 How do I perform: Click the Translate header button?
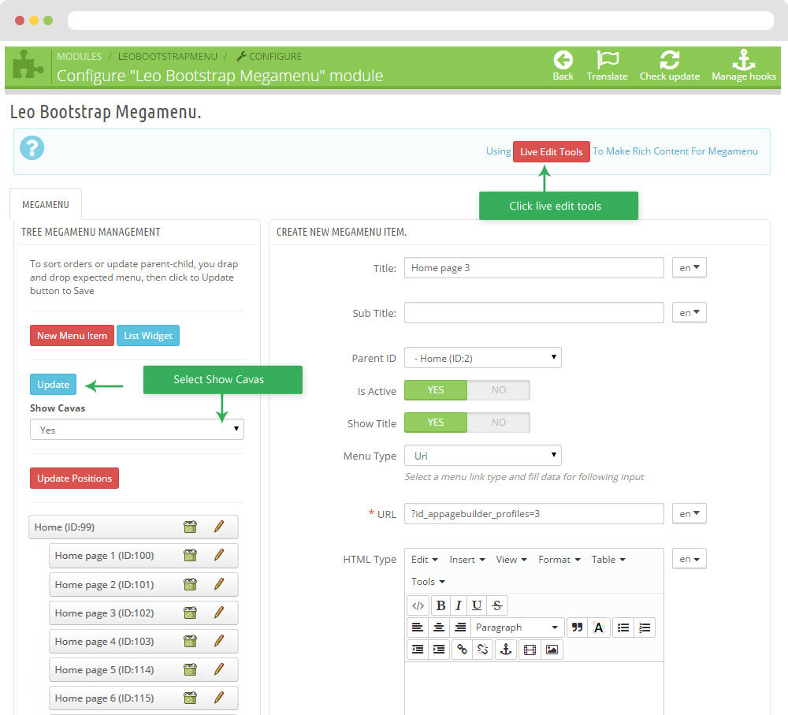[x=607, y=66]
